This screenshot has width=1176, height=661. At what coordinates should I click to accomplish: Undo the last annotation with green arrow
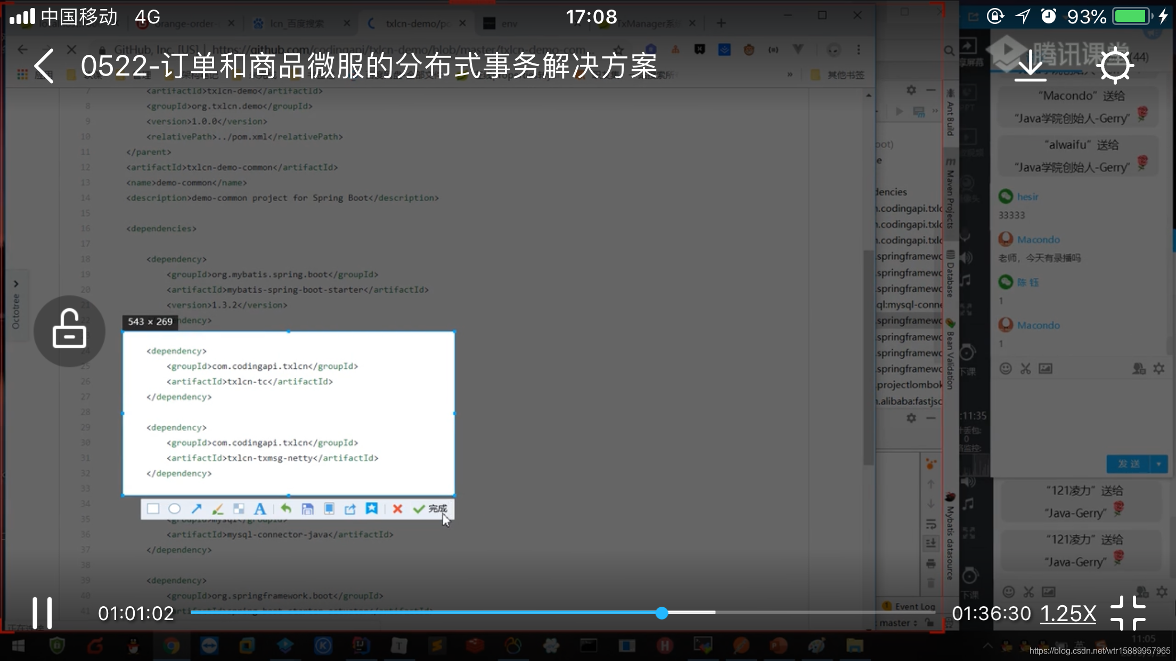pyautogui.click(x=286, y=509)
